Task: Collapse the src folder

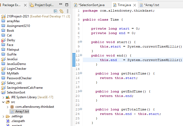Action: pyautogui.click(x=3, y=102)
